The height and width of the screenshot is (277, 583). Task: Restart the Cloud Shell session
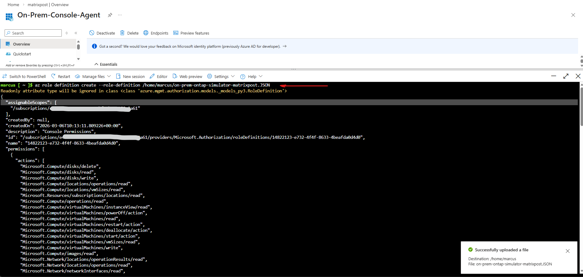click(x=61, y=76)
